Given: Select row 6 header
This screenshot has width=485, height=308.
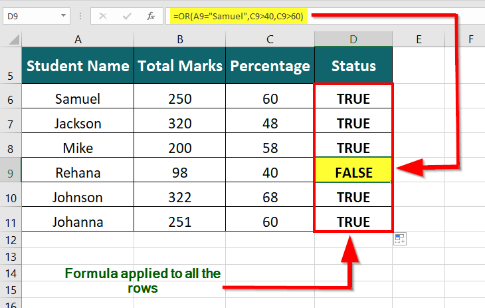Looking at the screenshot, I should [x=11, y=96].
